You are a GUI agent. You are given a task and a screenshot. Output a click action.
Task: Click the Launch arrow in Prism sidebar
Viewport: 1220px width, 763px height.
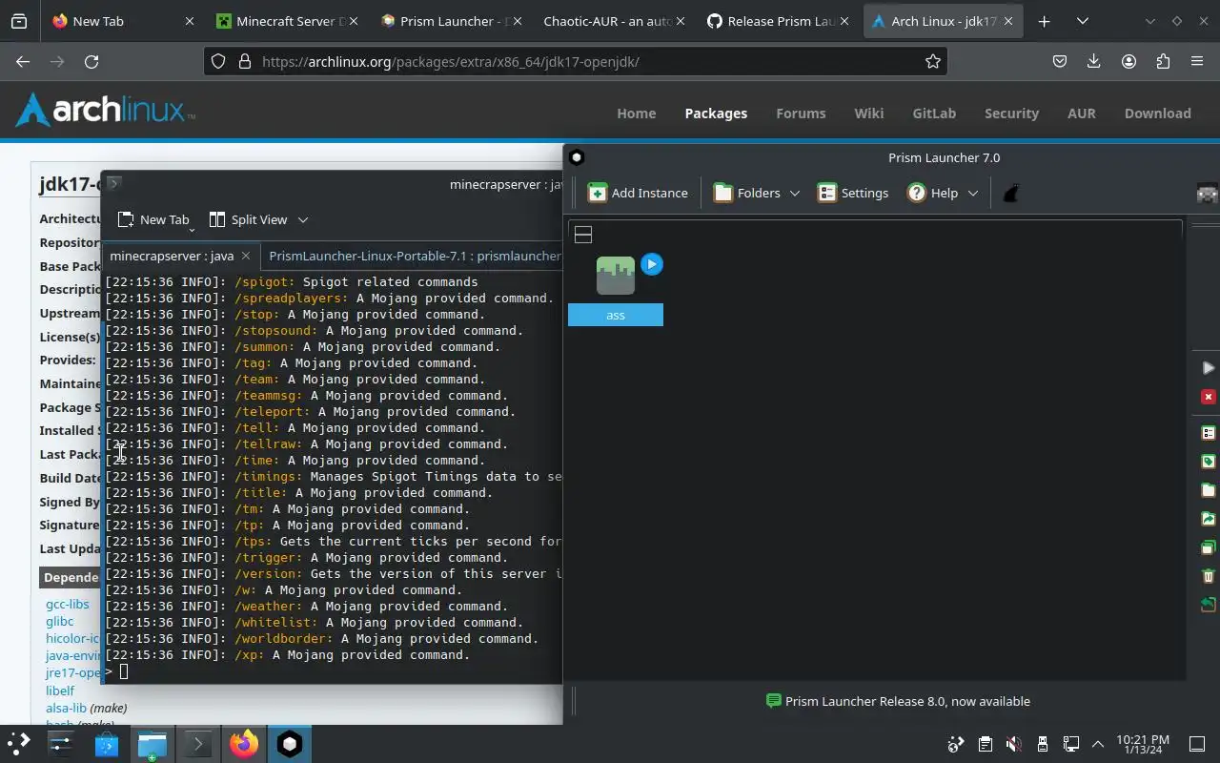[x=1208, y=368]
